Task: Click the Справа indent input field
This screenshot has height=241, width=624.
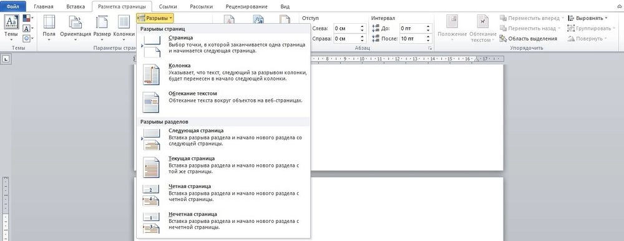Action: (346, 39)
